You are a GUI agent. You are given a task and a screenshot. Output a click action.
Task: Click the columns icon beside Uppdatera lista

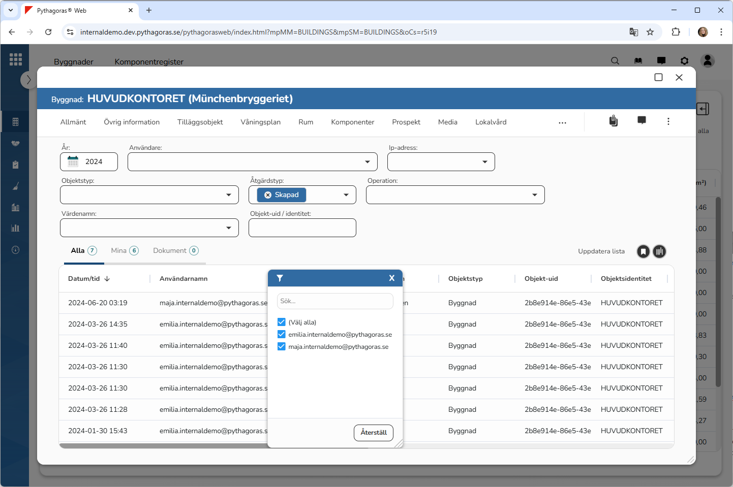[659, 251]
